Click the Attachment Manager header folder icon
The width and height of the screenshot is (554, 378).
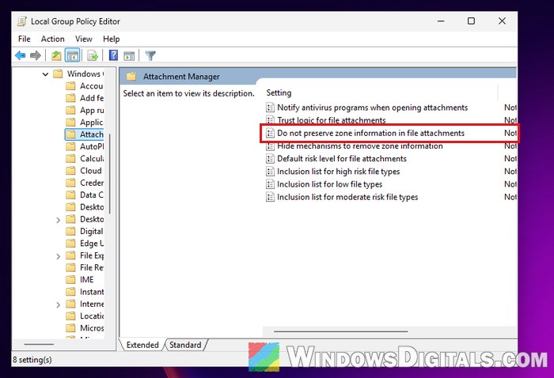point(131,77)
